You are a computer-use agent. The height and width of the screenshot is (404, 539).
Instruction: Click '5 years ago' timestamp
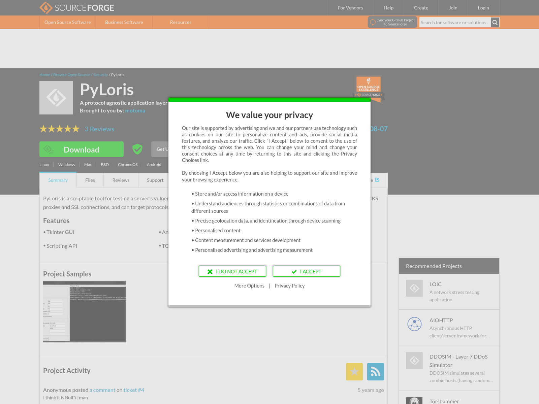tap(371, 390)
